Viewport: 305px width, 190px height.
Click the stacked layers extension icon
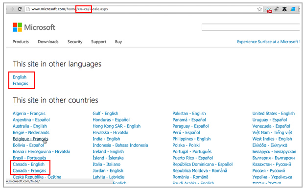click(x=284, y=9)
